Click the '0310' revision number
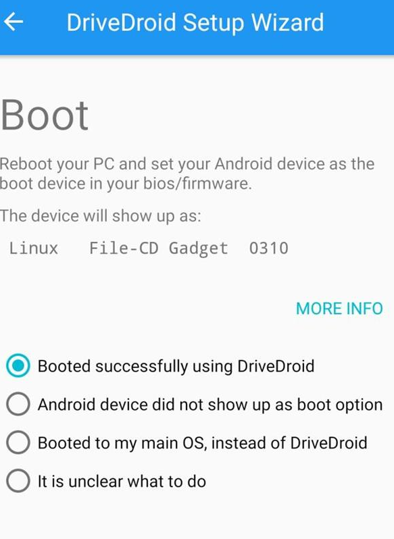 (269, 248)
